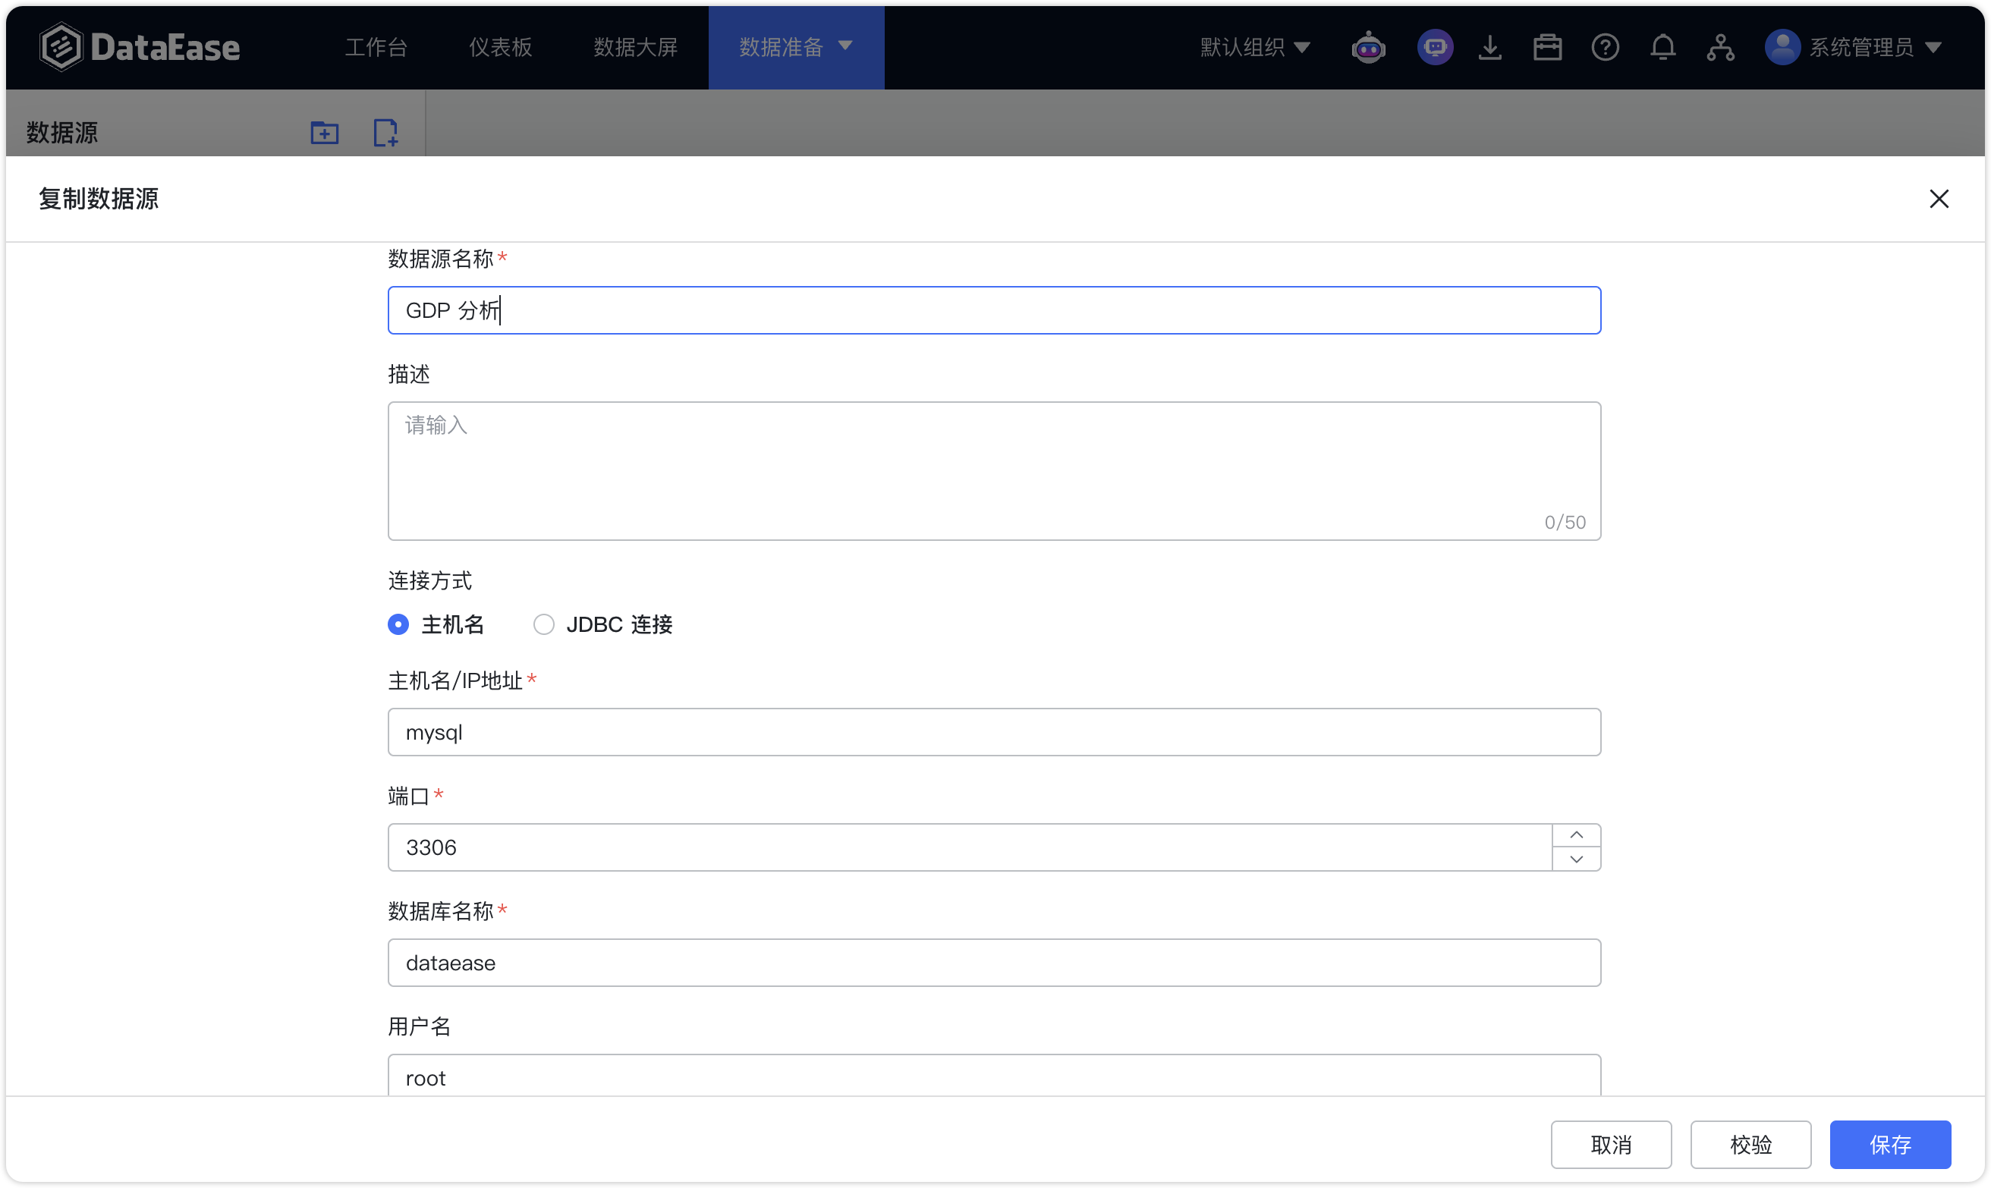Open the 默认组织 organization dropdown
The image size is (1991, 1188).
[x=1254, y=47]
